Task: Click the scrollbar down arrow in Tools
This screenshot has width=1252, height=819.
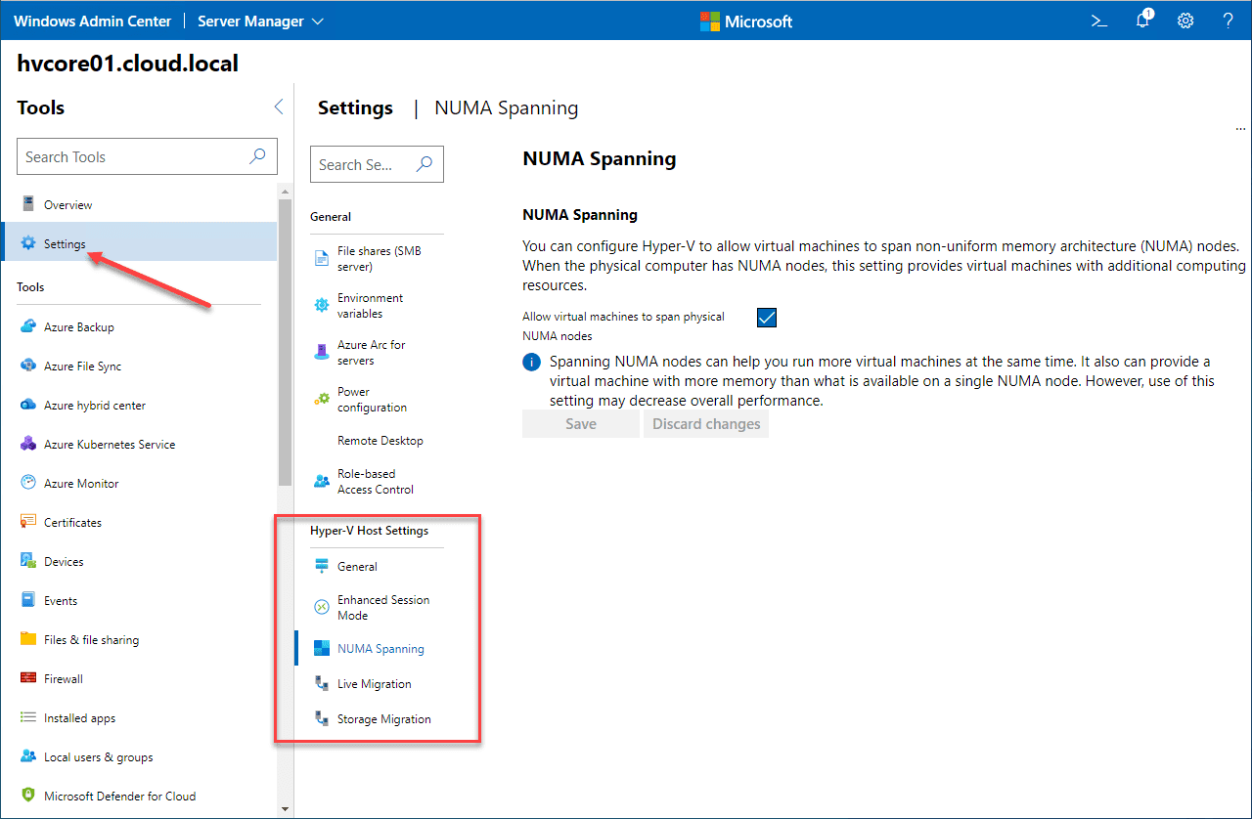Action: 286,809
